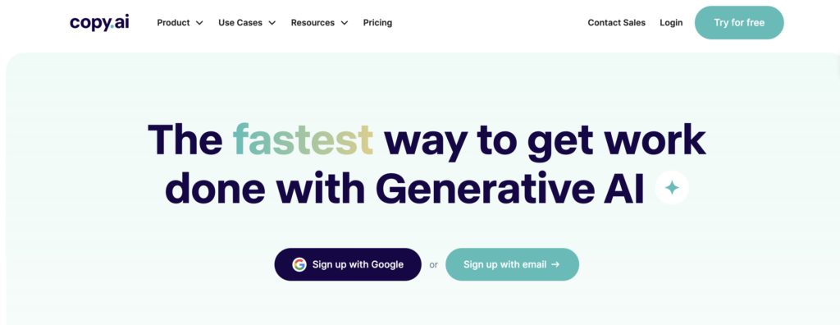Click the Try for free button
The height and width of the screenshot is (325, 840).
pyautogui.click(x=739, y=22)
